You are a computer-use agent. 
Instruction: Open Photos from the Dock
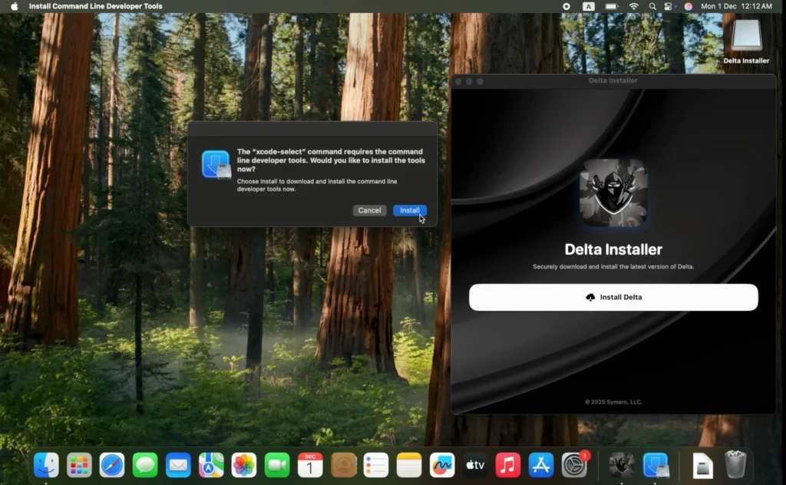(244, 466)
